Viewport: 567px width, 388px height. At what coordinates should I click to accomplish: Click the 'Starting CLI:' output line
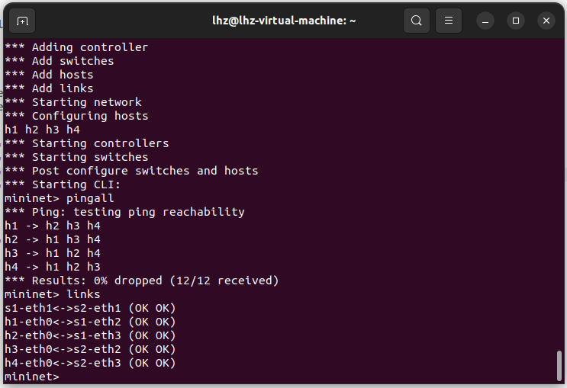point(63,184)
